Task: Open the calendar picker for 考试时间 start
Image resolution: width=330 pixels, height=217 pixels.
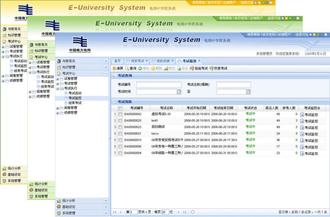Action: click(179, 91)
